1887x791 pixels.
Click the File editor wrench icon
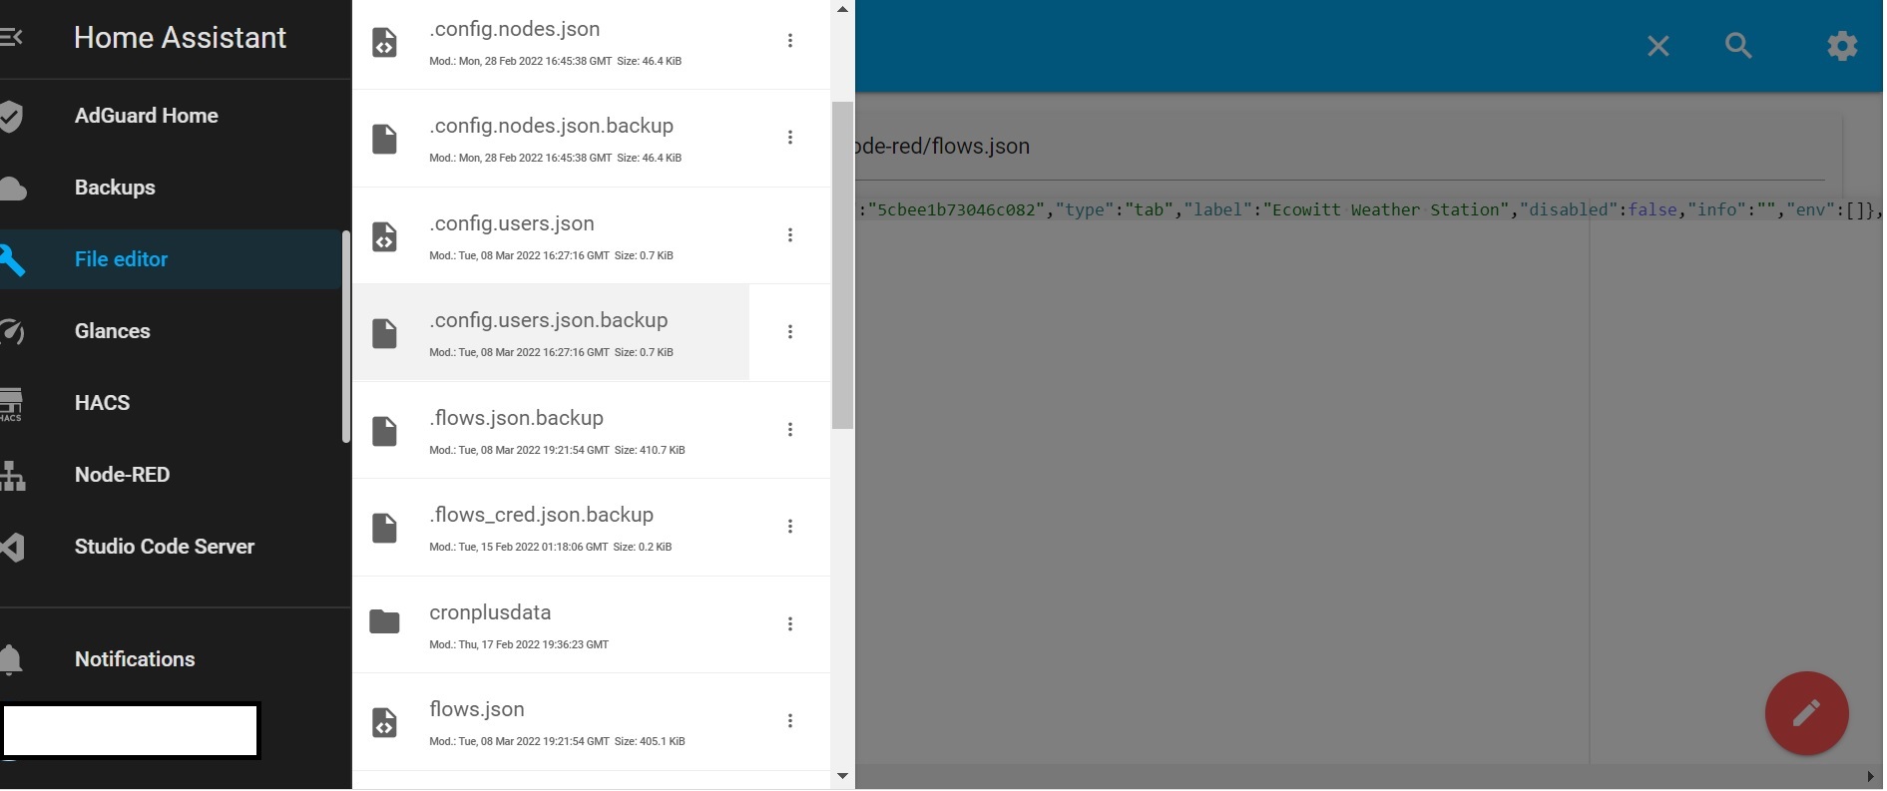click(x=12, y=259)
